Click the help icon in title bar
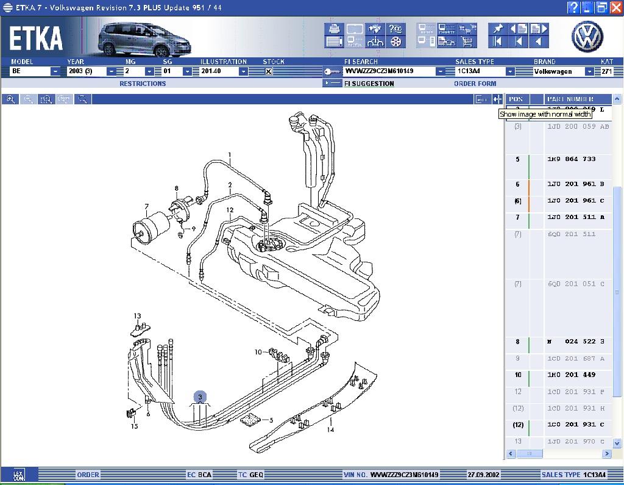 pos(573,7)
